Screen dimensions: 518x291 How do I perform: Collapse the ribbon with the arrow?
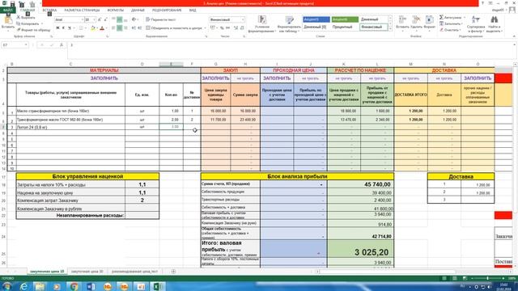tap(514, 36)
